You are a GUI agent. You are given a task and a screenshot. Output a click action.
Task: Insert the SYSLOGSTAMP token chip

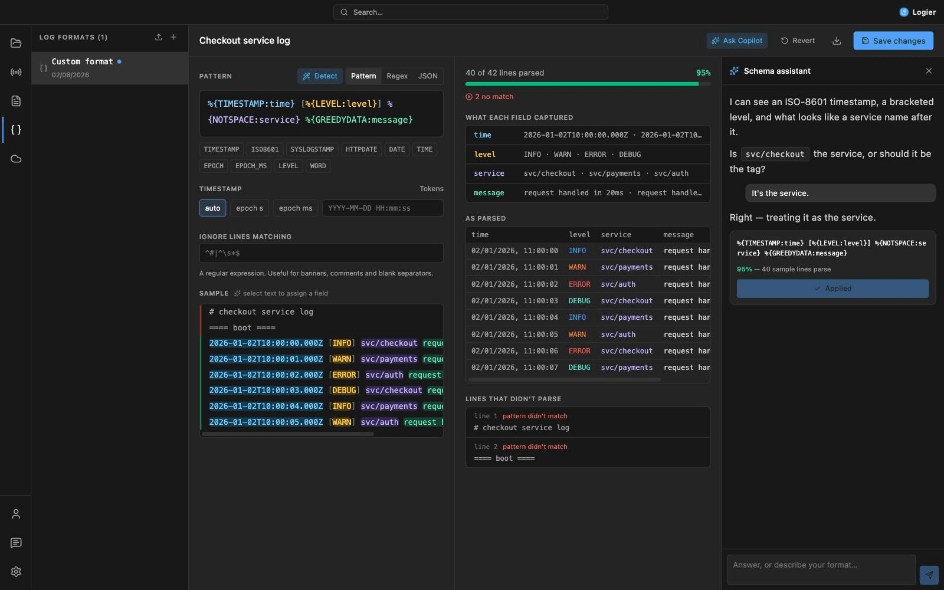pyautogui.click(x=312, y=149)
